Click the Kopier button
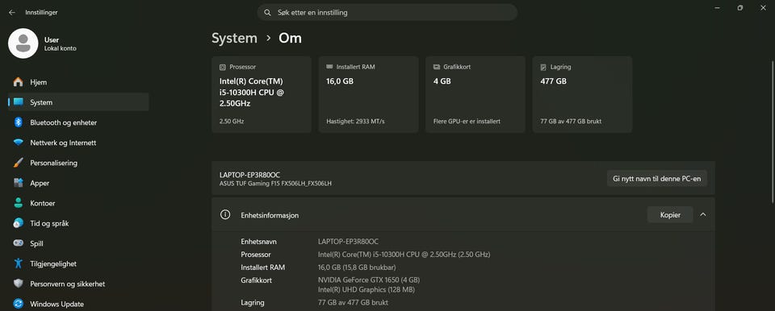 click(670, 215)
